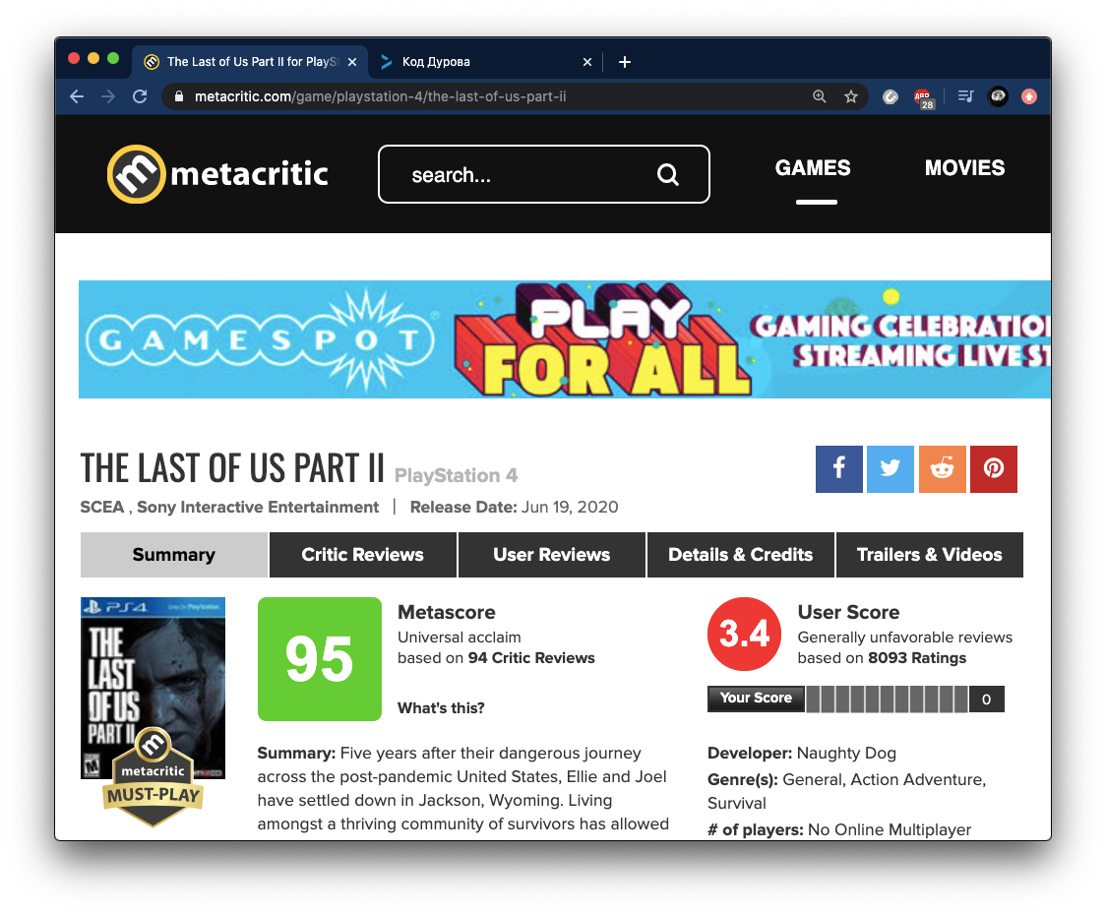The height and width of the screenshot is (913, 1106).
Task: Set a rating on the Your Score bar
Action: pos(886,699)
